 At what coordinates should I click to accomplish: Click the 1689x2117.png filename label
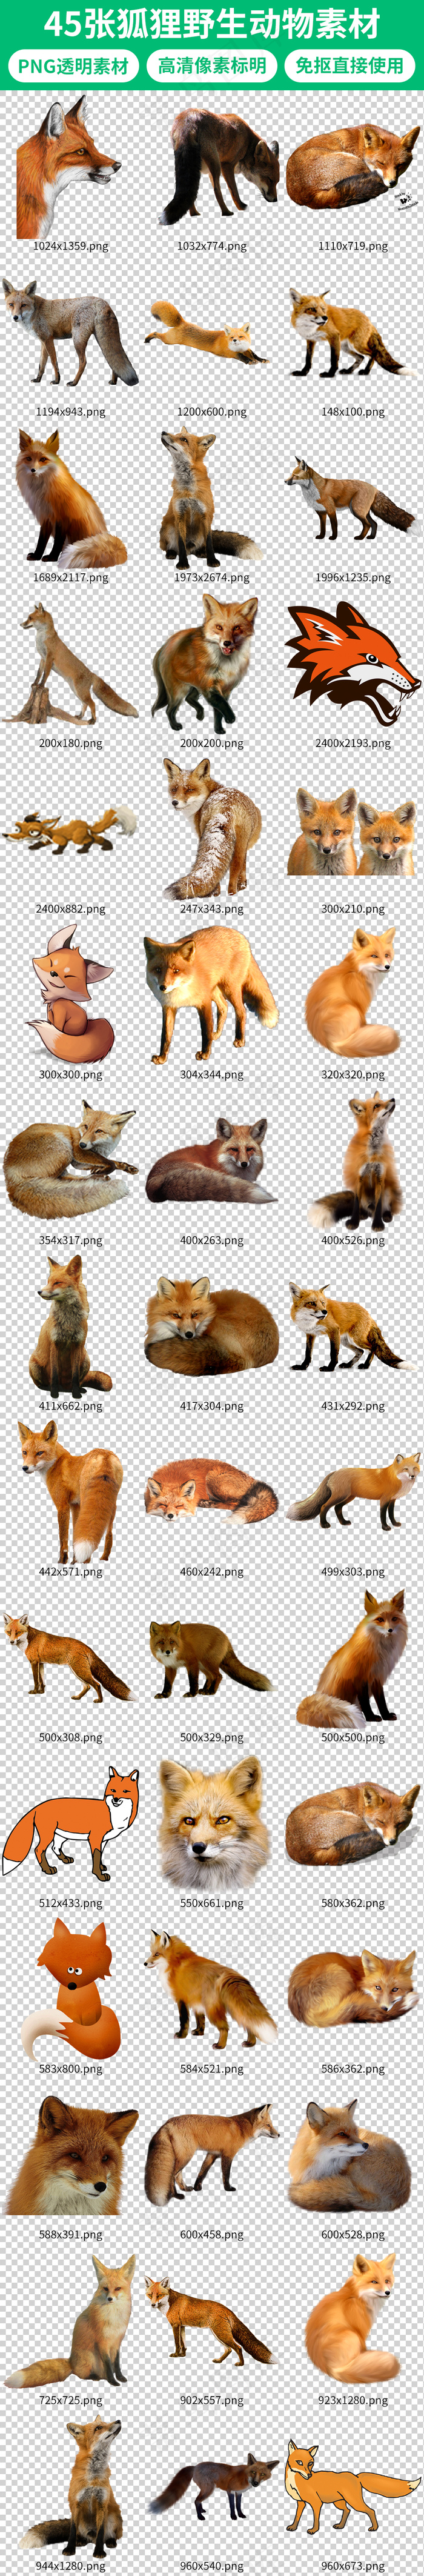point(71,577)
